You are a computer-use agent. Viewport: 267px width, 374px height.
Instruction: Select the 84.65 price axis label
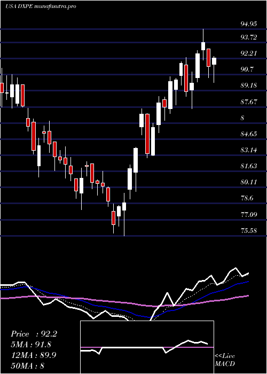point(249,134)
